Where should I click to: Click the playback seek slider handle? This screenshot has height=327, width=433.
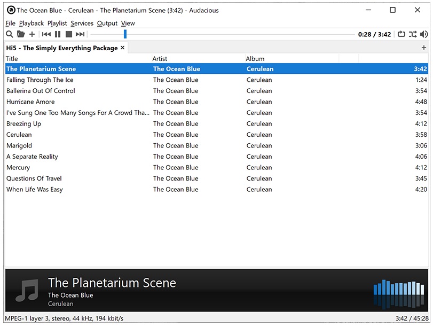[x=125, y=34]
